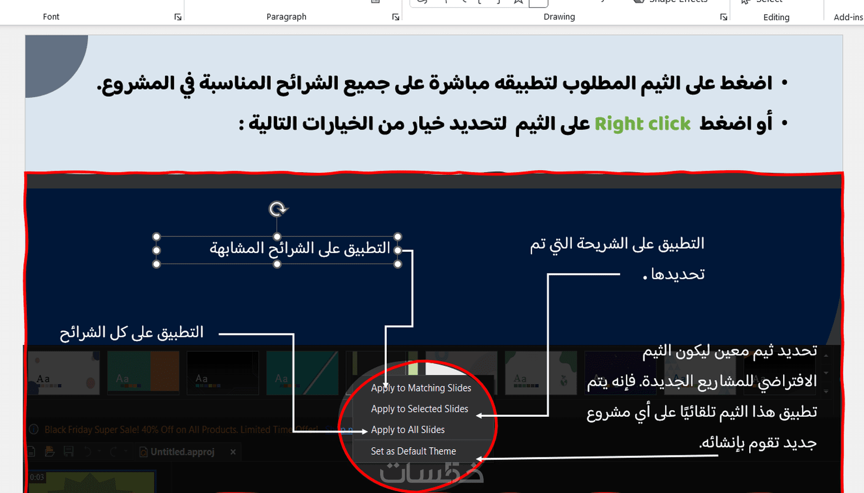Open the Paragraph dialog box launcher
Screen dimensions: 864x493
click(395, 17)
